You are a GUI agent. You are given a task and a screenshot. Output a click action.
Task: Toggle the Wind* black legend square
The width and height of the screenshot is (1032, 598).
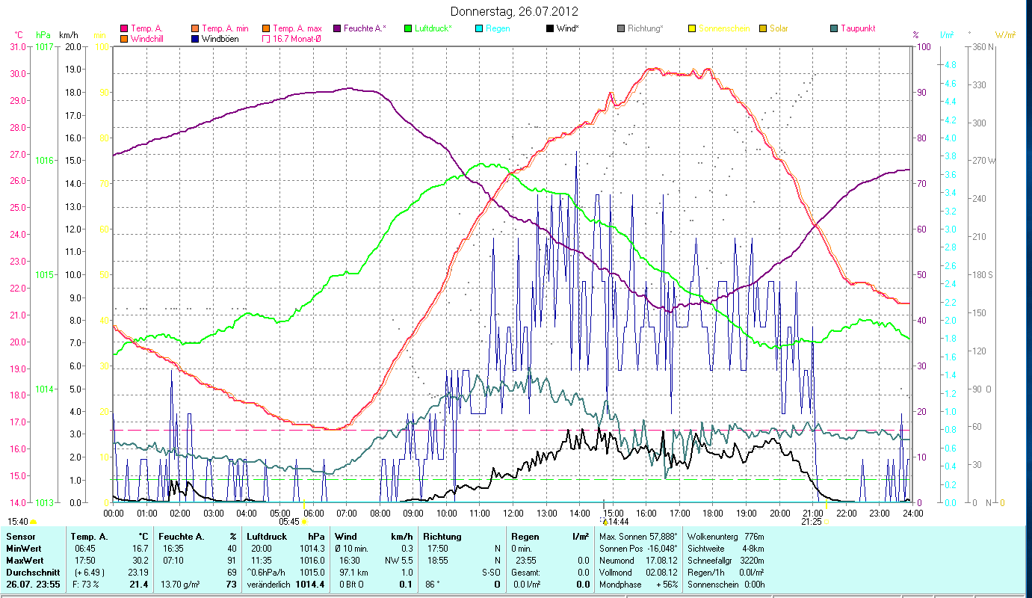[x=550, y=28]
